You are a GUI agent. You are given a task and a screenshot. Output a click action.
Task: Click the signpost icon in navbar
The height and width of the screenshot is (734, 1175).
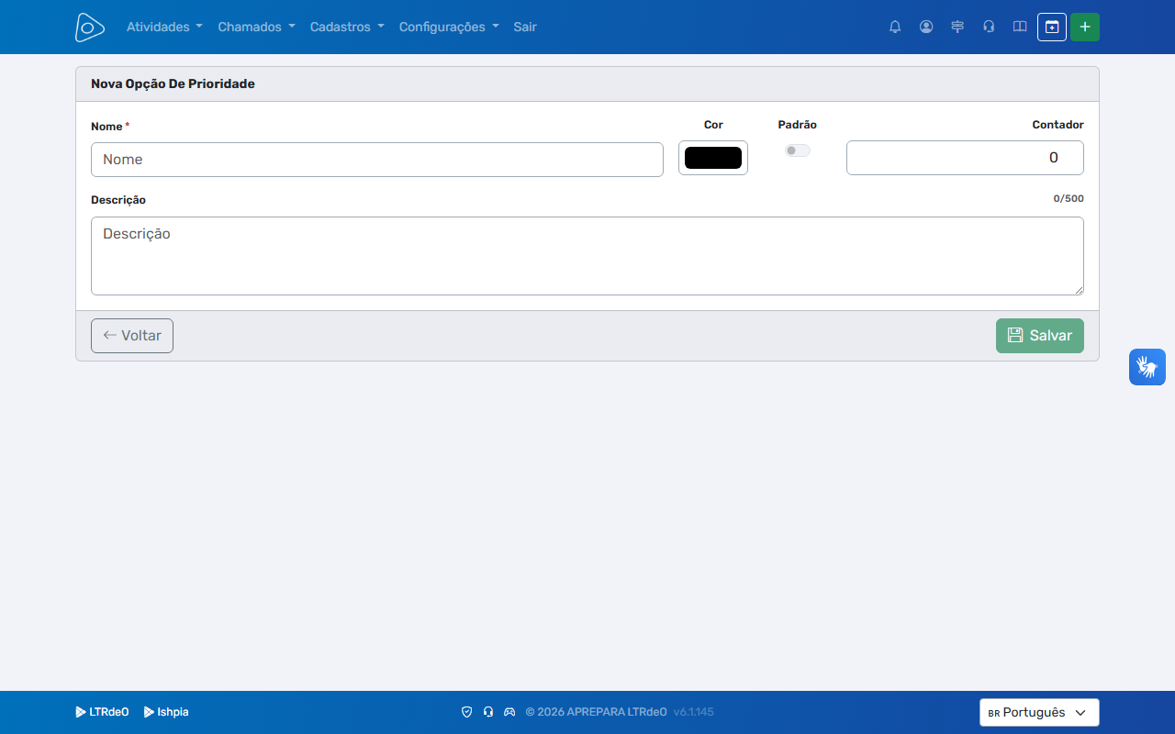coord(957,27)
